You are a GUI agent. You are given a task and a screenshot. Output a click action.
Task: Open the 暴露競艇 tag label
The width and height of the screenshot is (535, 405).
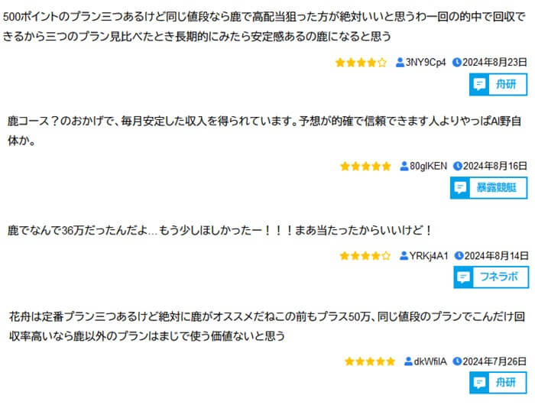point(497,187)
